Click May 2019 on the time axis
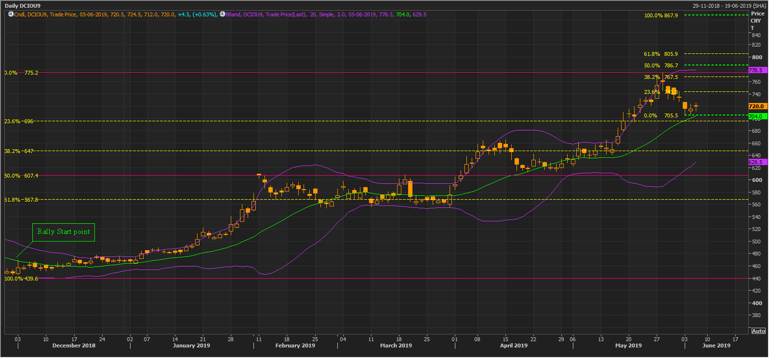Image resolution: width=769 pixels, height=358 pixels. 628,345
